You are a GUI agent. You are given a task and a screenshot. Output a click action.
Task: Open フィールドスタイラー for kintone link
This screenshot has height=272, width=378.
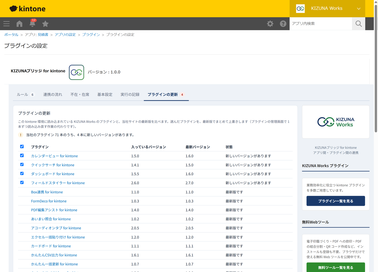[x=58, y=183]
